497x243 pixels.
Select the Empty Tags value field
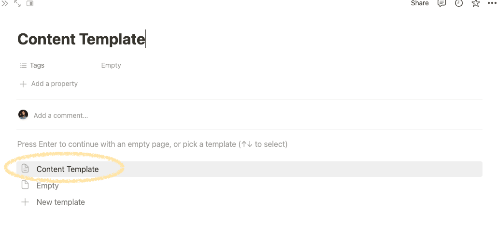coord(111,65)
